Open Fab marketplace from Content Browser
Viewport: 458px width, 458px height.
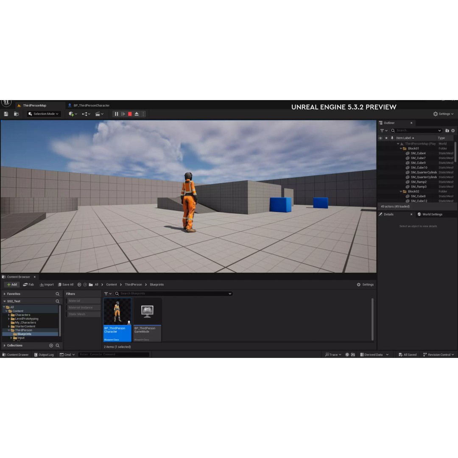pyautogui.click(x=28, y=285)
